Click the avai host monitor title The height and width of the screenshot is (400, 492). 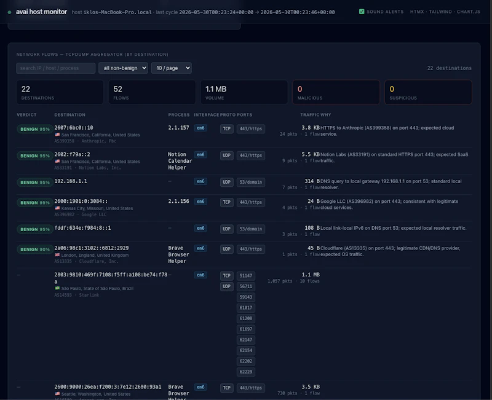(41, 12)
